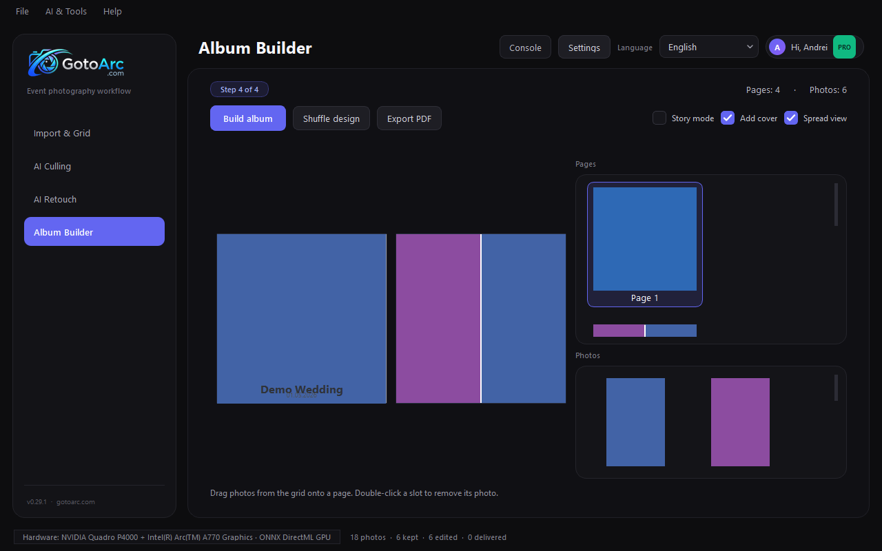882x551 pixels.
Task: Uncheck the Add cover checkbox
Action: pyautogui.click(x=728, y=118)
